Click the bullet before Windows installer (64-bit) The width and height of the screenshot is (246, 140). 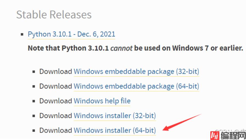pos(34,130)
